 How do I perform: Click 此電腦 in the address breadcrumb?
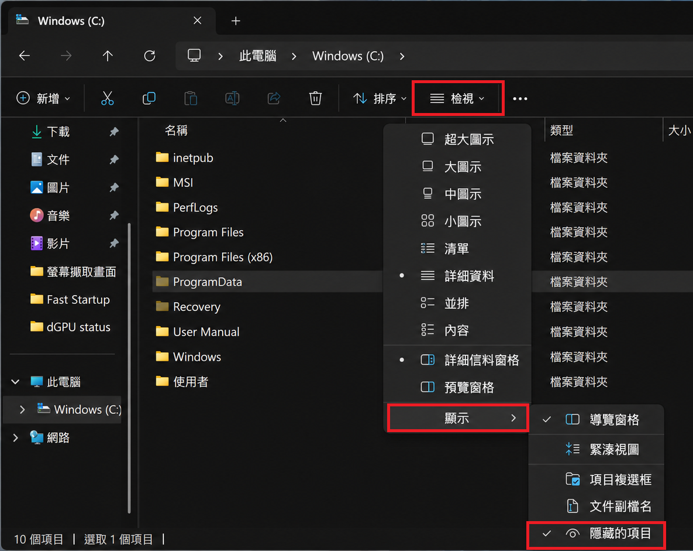pyautogui.click(x=258, y=56)
